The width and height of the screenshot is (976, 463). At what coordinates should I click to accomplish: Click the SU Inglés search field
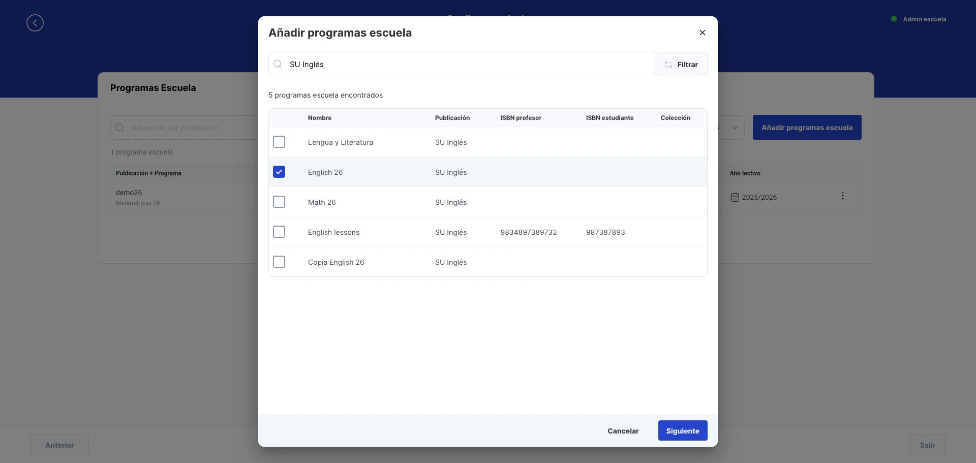point(461,65)
